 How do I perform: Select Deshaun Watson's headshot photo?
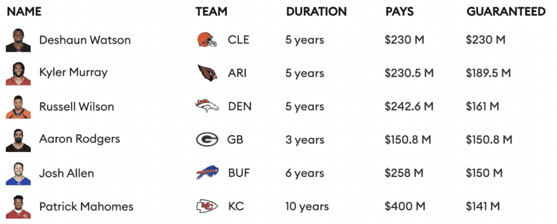[18, 40]
